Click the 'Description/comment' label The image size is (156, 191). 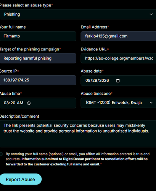[x=19, y=116]
